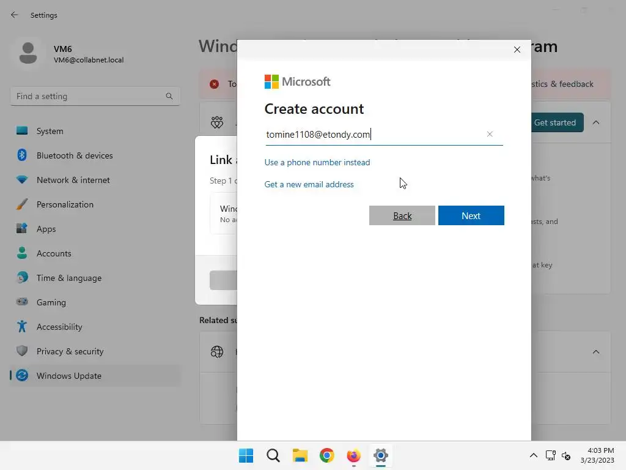Click the Accessibility figure icon
Image resolution: width=626 pixels, height=470 pixels.
click(22, 326)
